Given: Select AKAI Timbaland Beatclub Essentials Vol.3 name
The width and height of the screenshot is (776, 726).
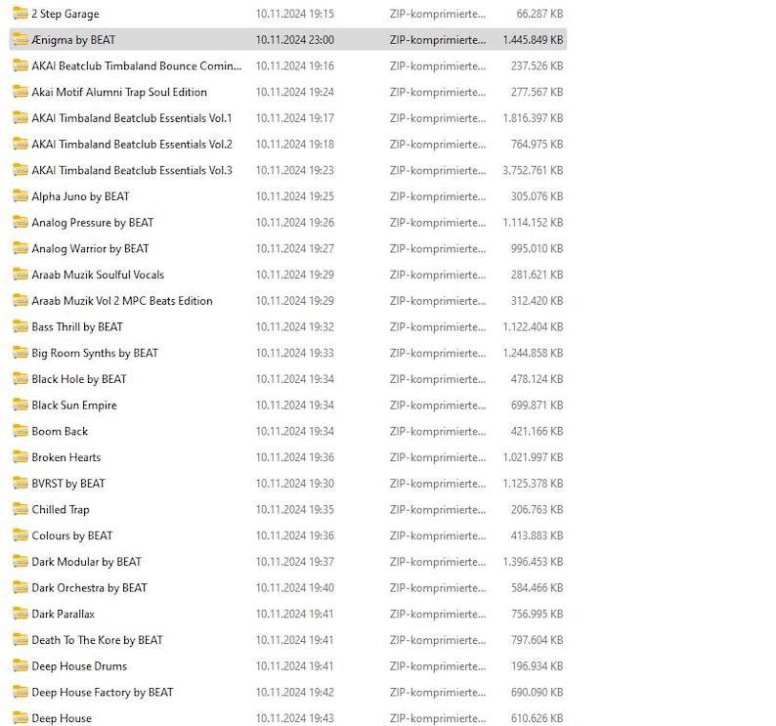Looking at the screenshot, I should (x=132, y=170).
